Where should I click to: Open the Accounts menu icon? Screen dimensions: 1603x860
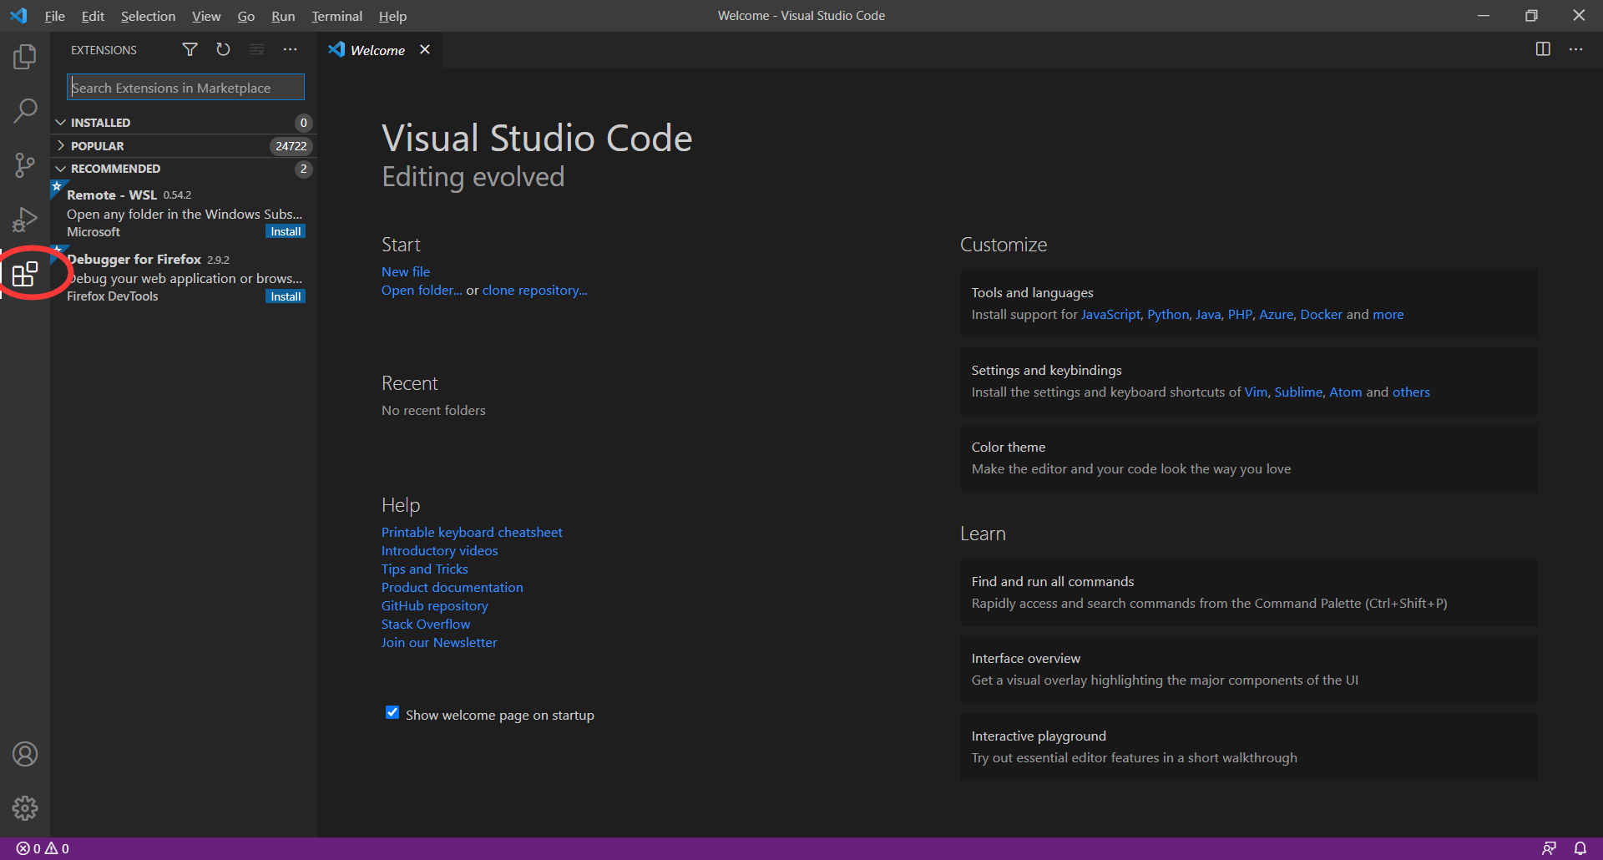coord(25,754)
